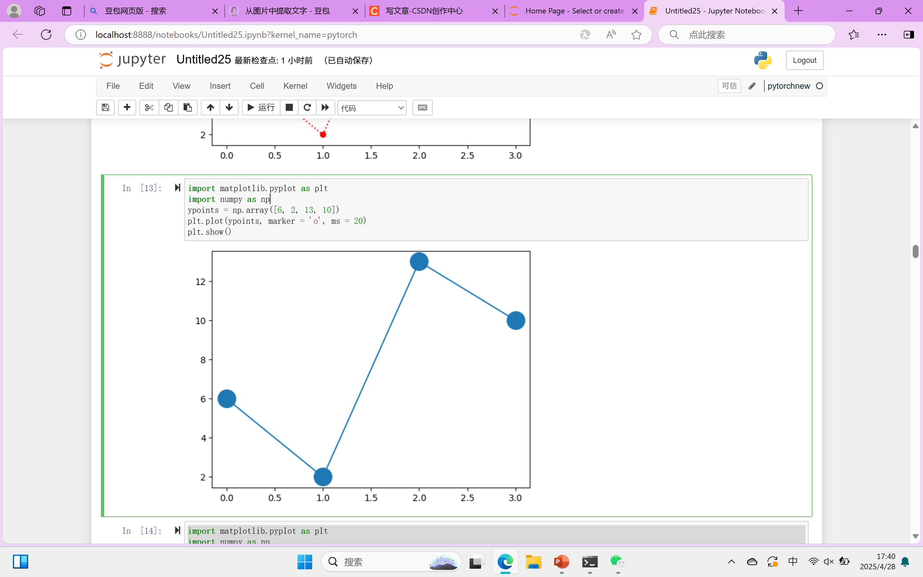This screenshot has height=577, width=923.
Task: Click the 运行 run button
Action: point(261,108)
